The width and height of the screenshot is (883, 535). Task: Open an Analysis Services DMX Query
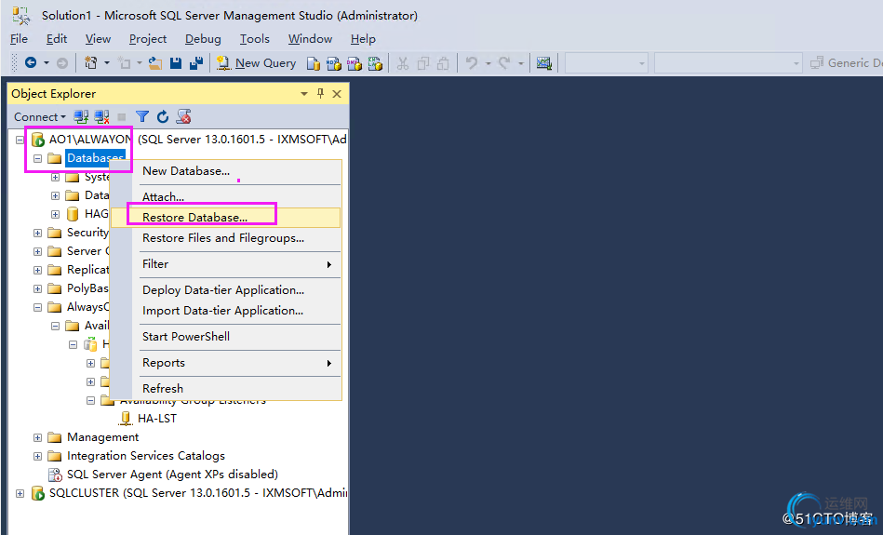pyautogui.click(x=355, y=63)
